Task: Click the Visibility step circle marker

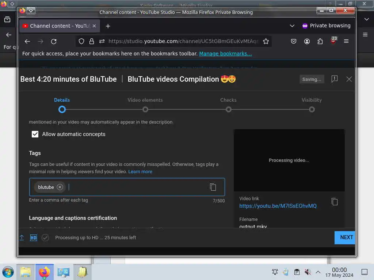Action: 312,109
